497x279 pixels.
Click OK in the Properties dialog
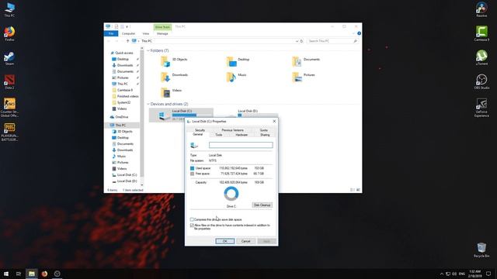(x=225, y=241)
